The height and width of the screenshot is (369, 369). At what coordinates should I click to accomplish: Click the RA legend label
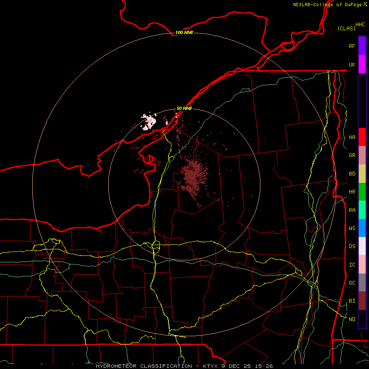(352, 210)
